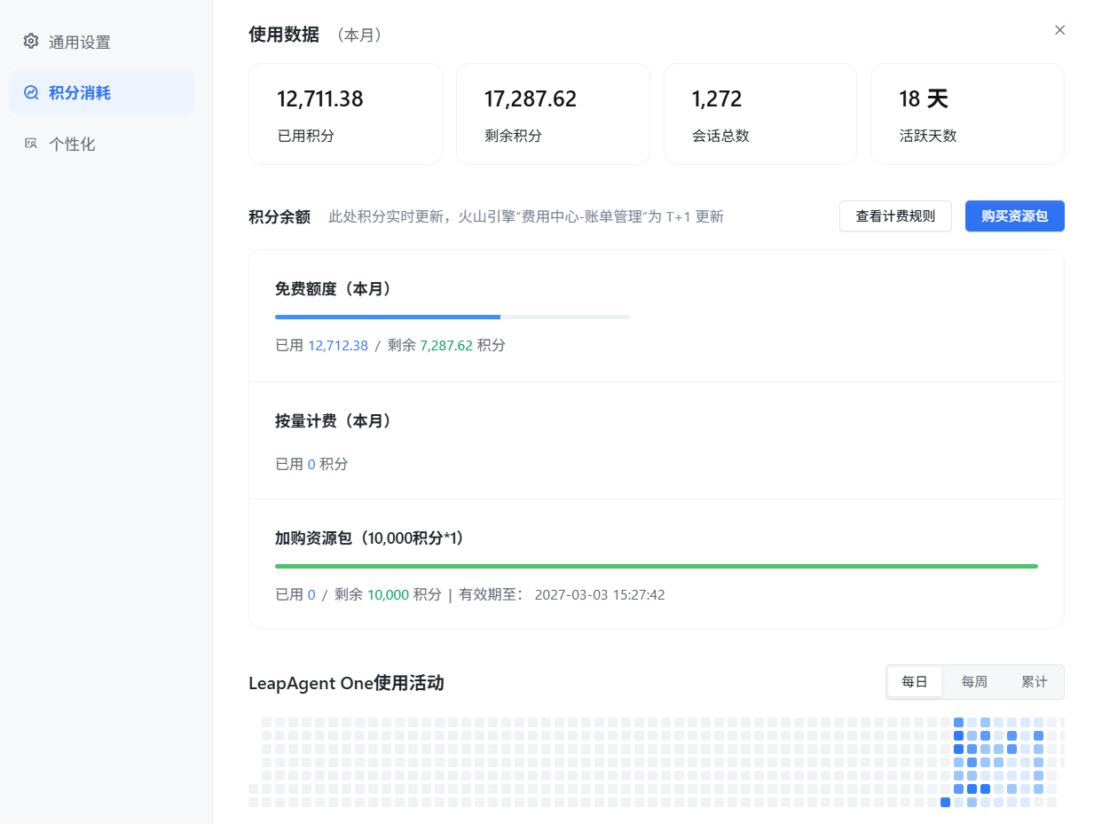The width and height of the screenshot is (1094, 824).
Task: Click the 免费额度（本月） heading
Action: coord(335,289)
